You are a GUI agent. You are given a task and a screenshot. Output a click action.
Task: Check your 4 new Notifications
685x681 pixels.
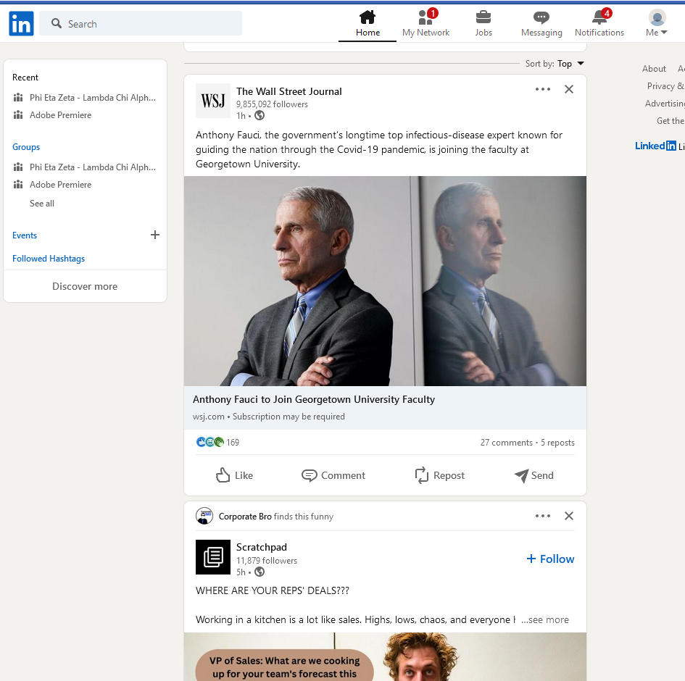coord(599,23)
